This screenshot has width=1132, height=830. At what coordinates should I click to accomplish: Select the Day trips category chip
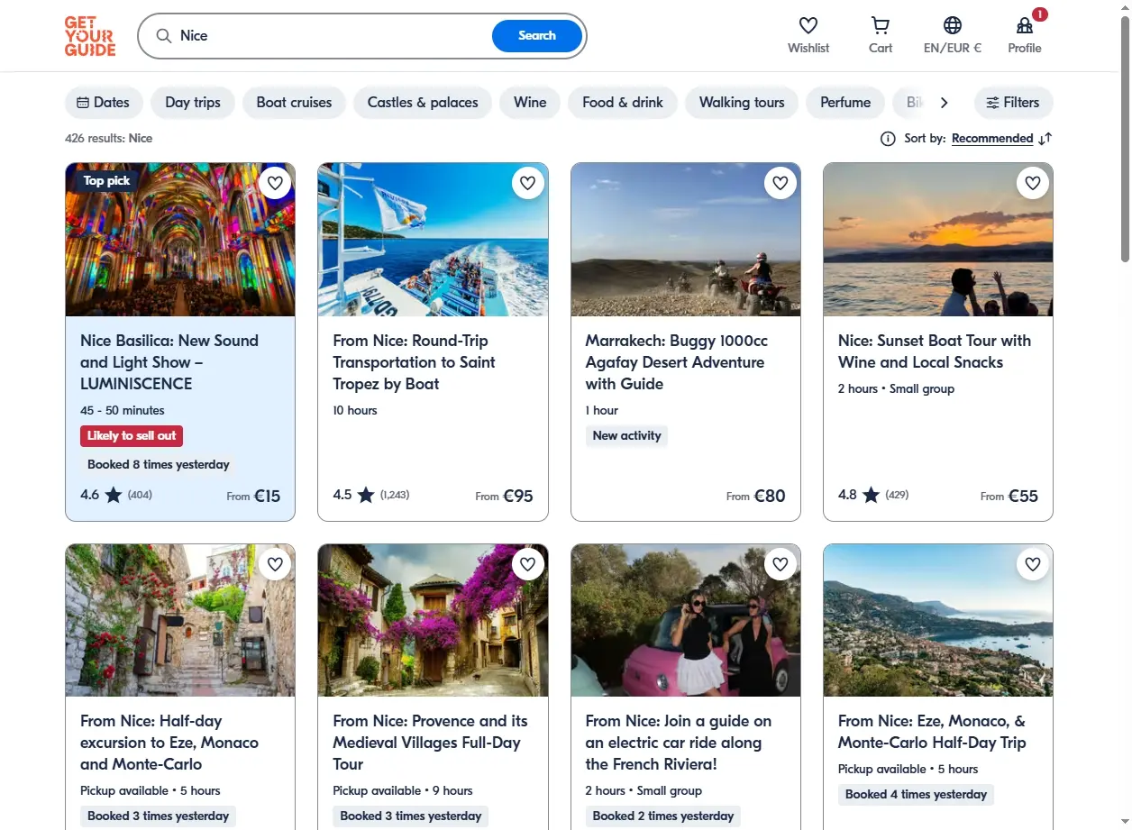click(x=193, y=103)
